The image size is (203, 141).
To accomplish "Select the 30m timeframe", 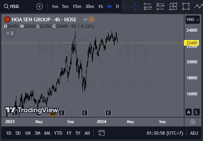I will coord(89,6).
